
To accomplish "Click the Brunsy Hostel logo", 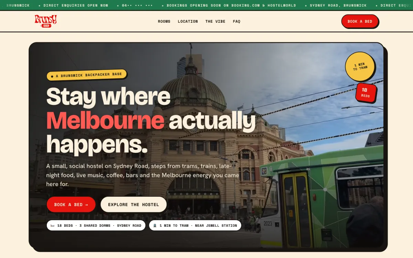I will (x=45, y=21).
